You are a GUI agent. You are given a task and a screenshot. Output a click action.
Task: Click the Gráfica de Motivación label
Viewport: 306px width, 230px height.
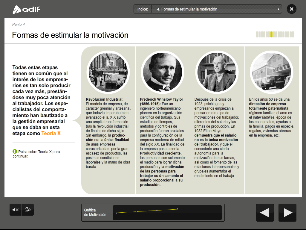95,212
